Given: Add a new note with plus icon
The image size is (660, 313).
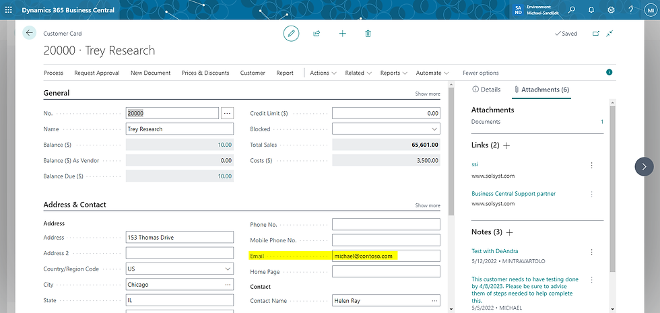Looking at the screenshot, I should coord(509,232).
